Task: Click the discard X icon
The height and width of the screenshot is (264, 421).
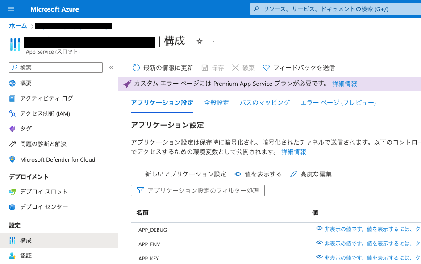Action: [x=235, y=68]
